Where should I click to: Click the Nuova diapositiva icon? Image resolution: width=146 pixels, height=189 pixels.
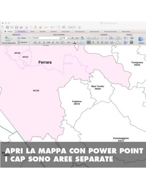(8, 39)
